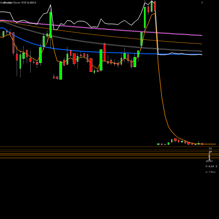219x219 pixels.
Task: Click the volume reading V: 0.88 X
Action: pyautogui.click(x=211, y=166)
